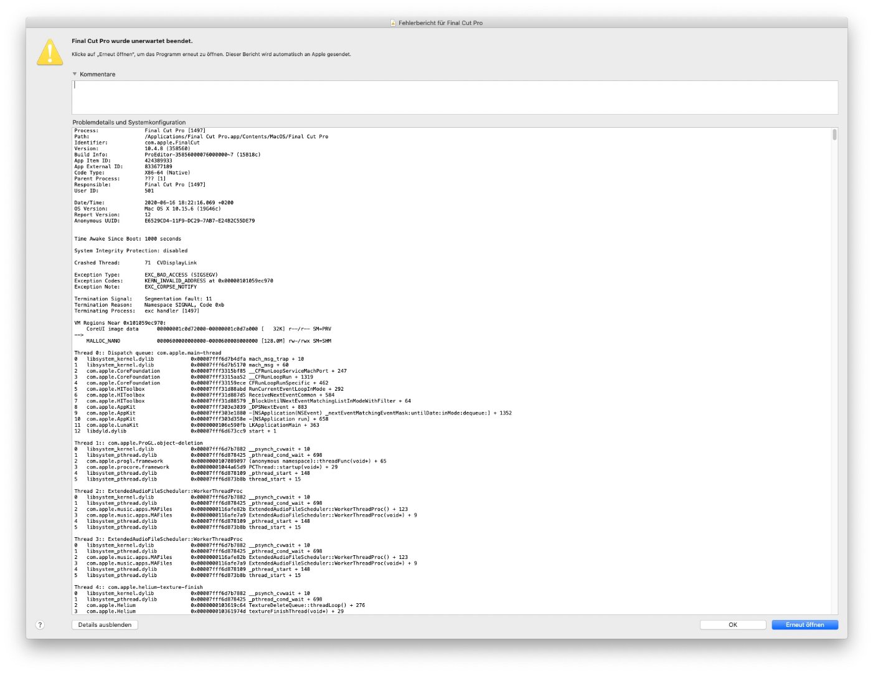Click the frame 'CFRunLoopRunSpecific + 462'

288,383
